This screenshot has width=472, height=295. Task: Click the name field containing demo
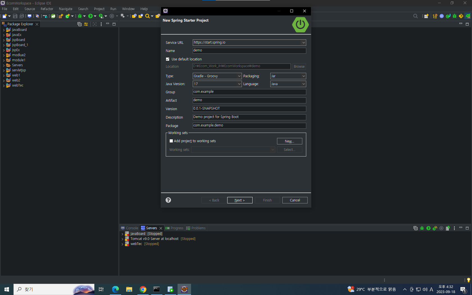point(249,51)
